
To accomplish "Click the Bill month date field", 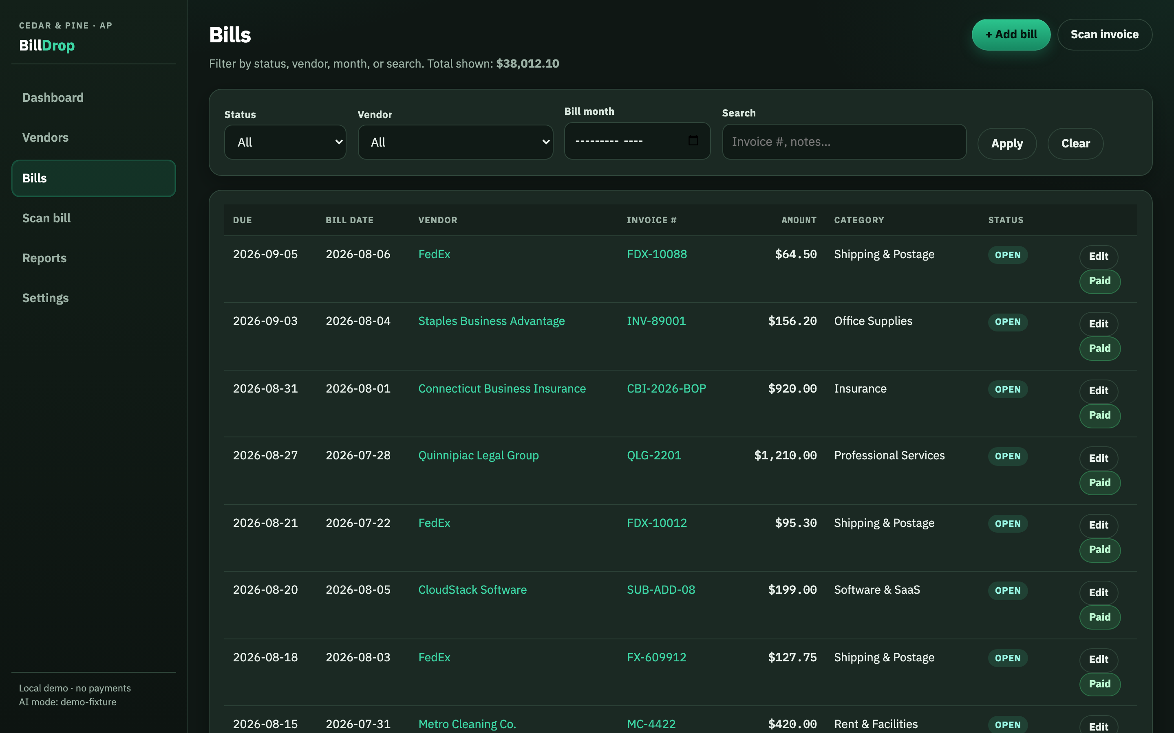I will tap(638, 140).
